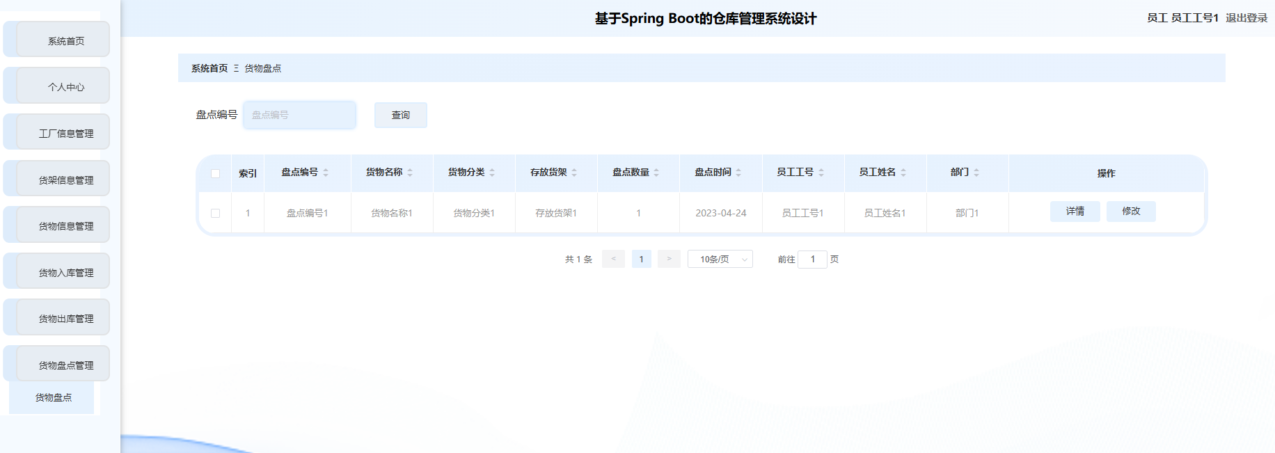Click the 查询 search button
This screenshot has width=1275, height=453.
401,115
